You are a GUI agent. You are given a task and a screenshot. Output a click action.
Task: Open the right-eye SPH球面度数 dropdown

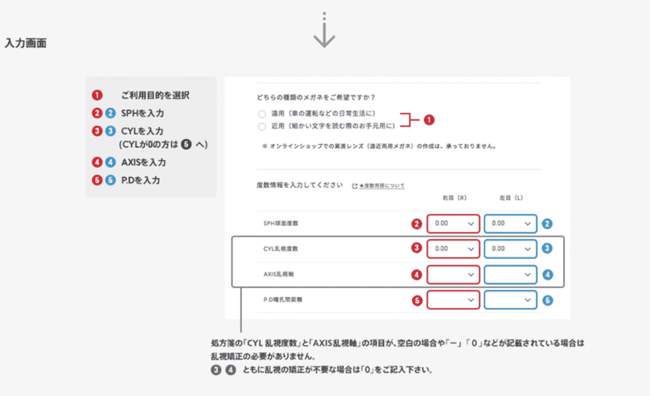coord(453,224)
